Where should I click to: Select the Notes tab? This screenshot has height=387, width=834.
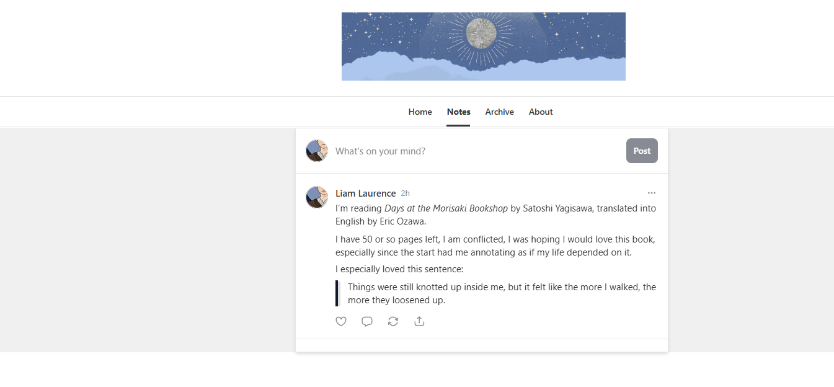(458, 112)
